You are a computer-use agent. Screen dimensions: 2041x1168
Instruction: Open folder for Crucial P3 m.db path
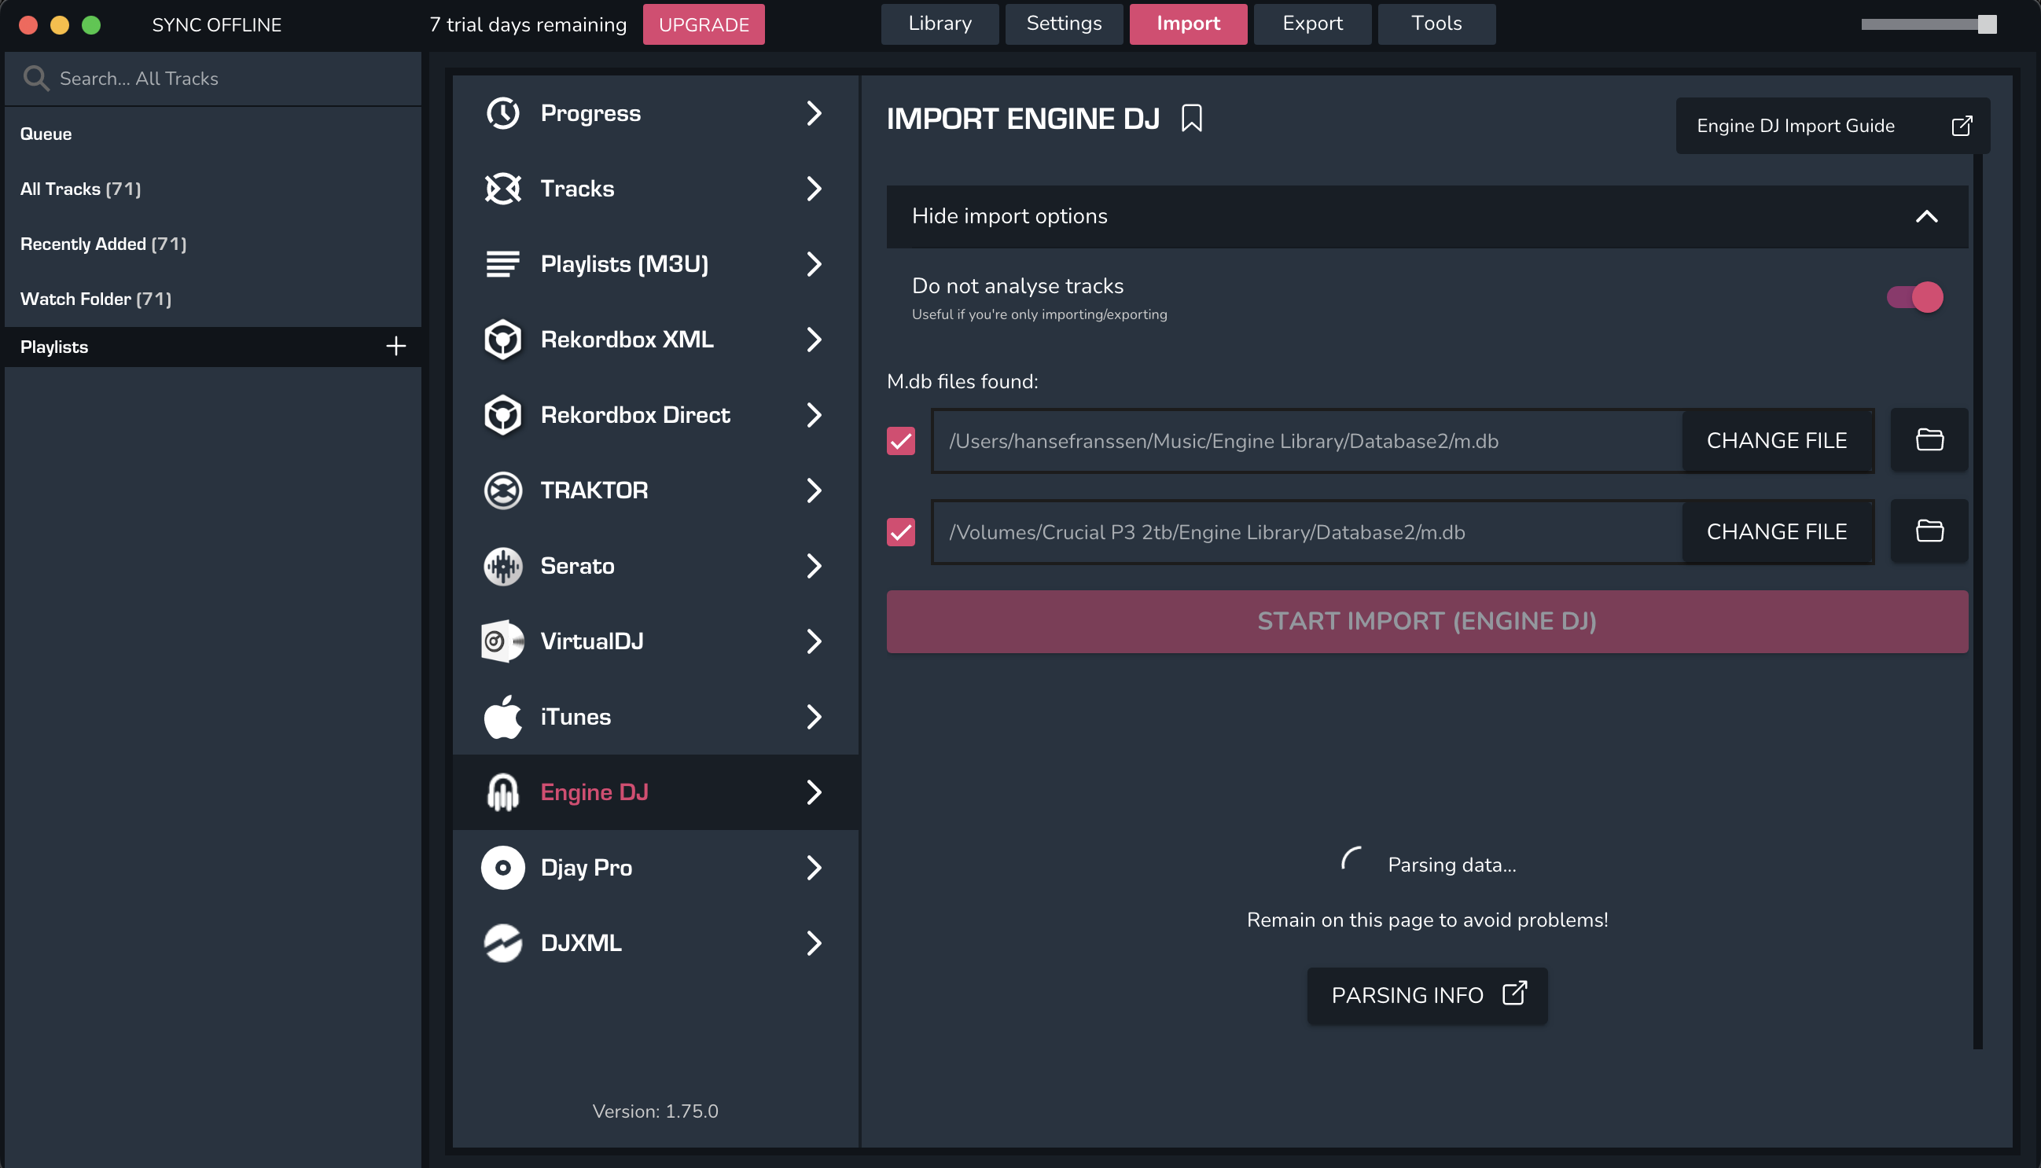click(1929, 531)
